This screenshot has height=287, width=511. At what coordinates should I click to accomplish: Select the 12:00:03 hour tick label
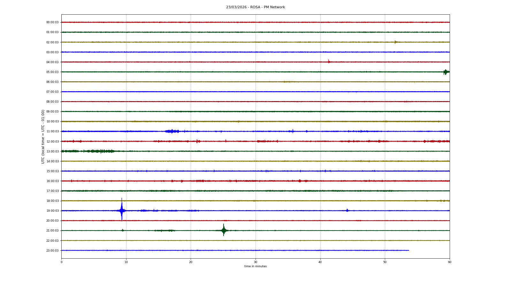click(52, 141)
